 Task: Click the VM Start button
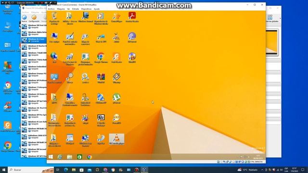point(51,157)
